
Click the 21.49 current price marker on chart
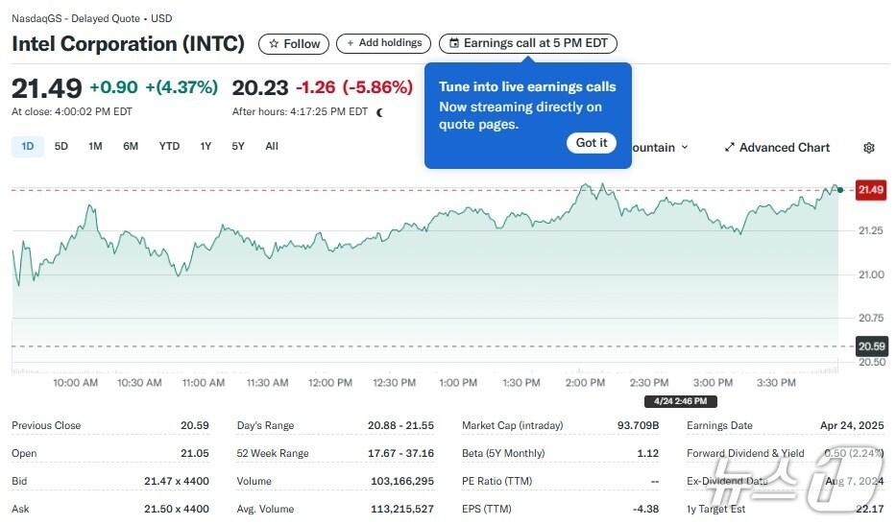pyautogui.click(x=870, y=190)
